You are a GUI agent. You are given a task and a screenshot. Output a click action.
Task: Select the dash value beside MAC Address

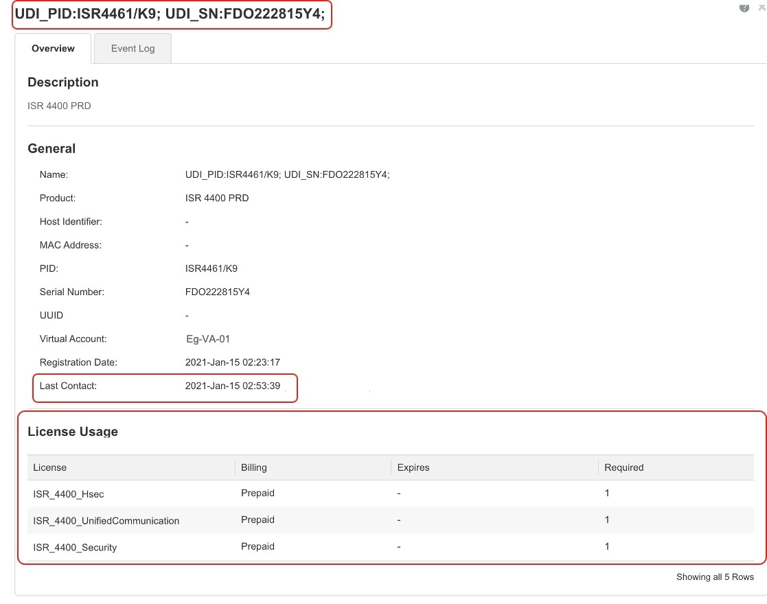[x=187, y=246]
